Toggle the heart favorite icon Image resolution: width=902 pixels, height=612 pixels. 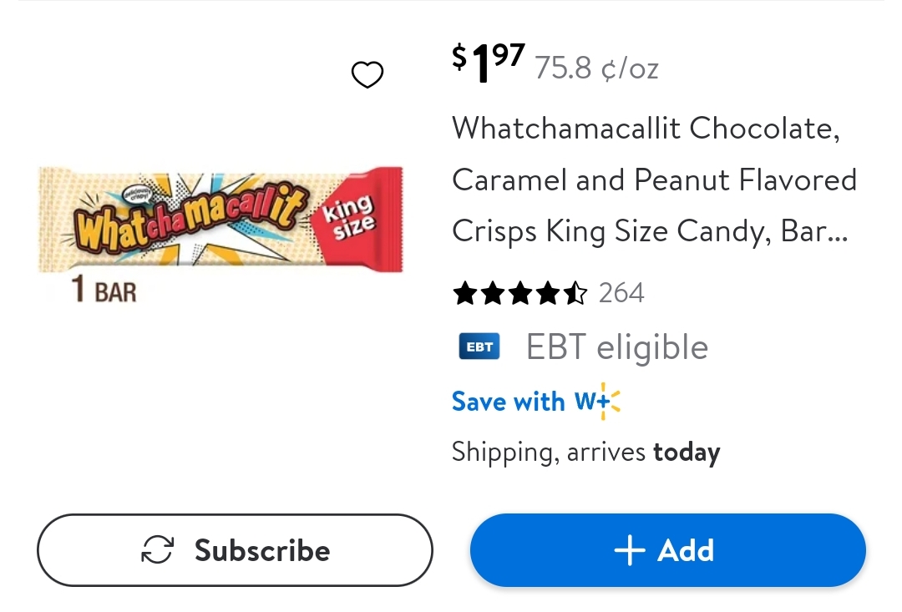tap(367, 75)
